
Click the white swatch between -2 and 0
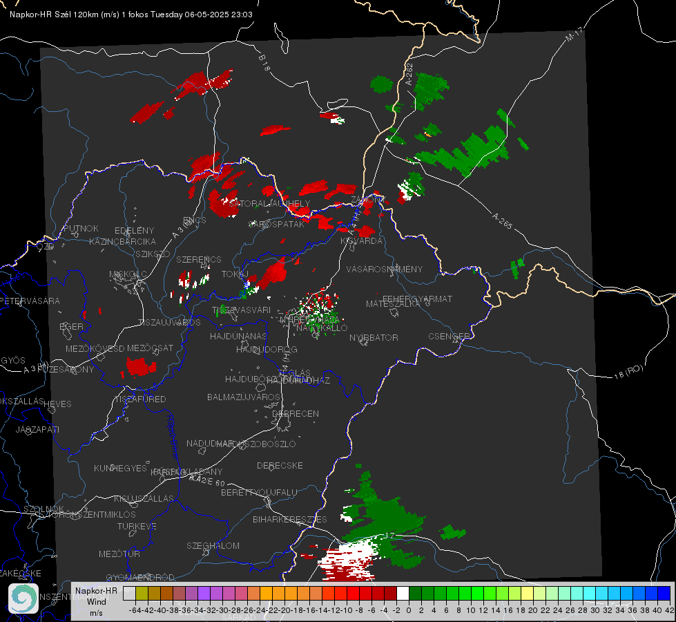tap(403, 594)
